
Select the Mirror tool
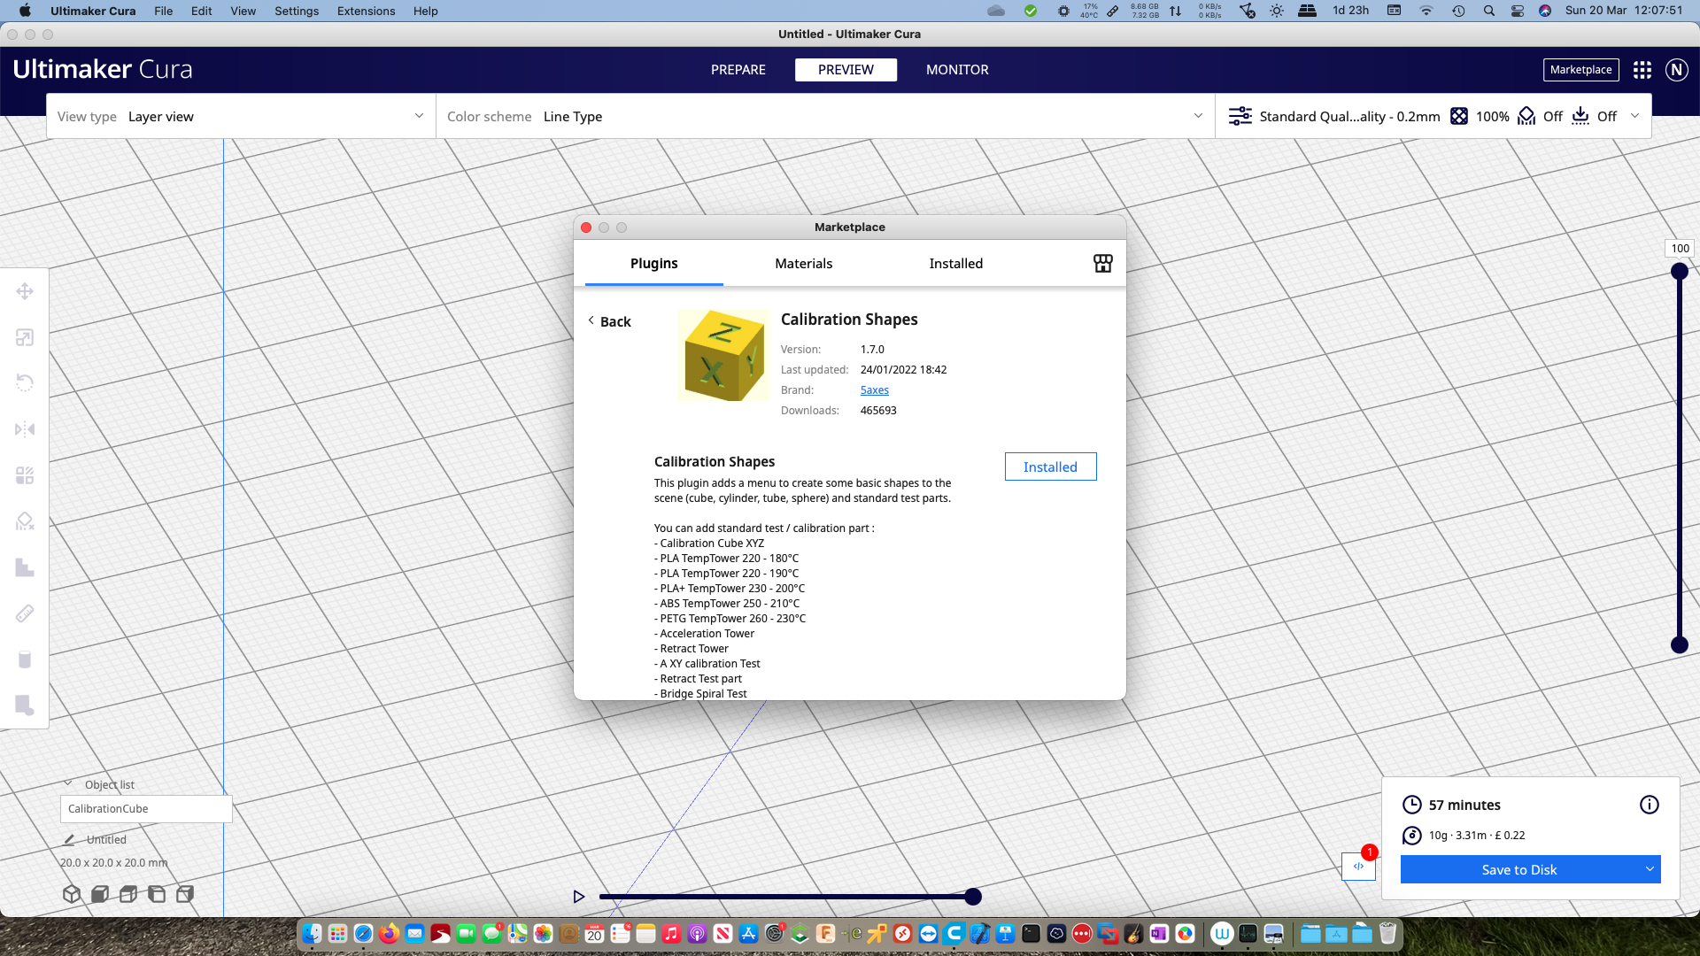(x=25, y=428)
